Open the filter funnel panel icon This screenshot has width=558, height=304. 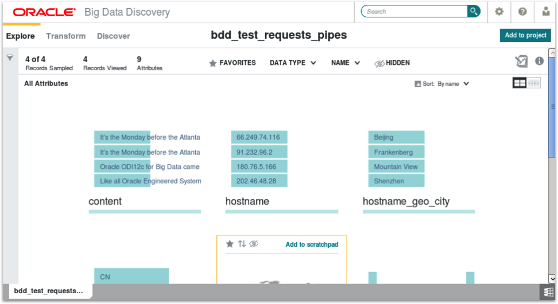(10, 57)
